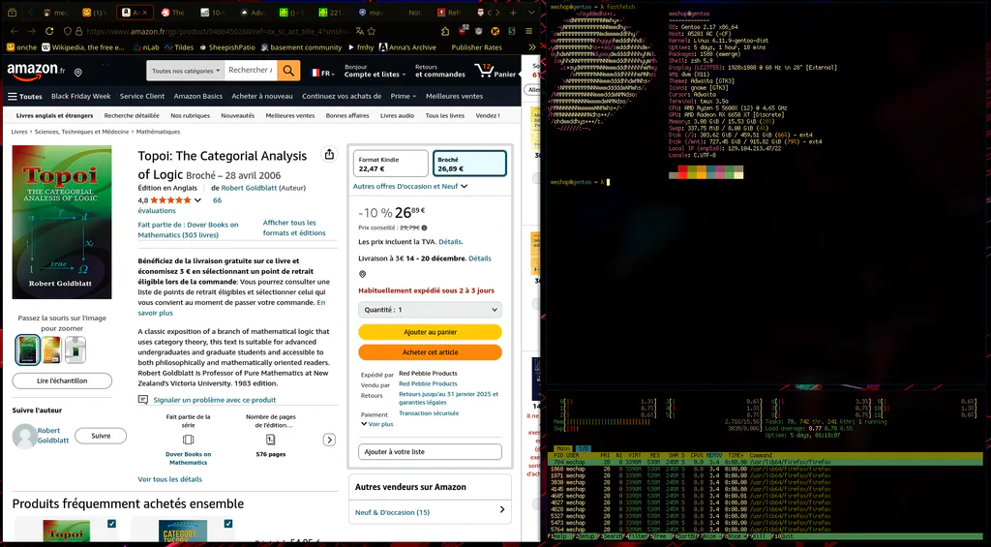Open the Firefox hamburger application menu
Viewport: 991px width, 547px height.
pyautogui.click(x=529, y=31)
